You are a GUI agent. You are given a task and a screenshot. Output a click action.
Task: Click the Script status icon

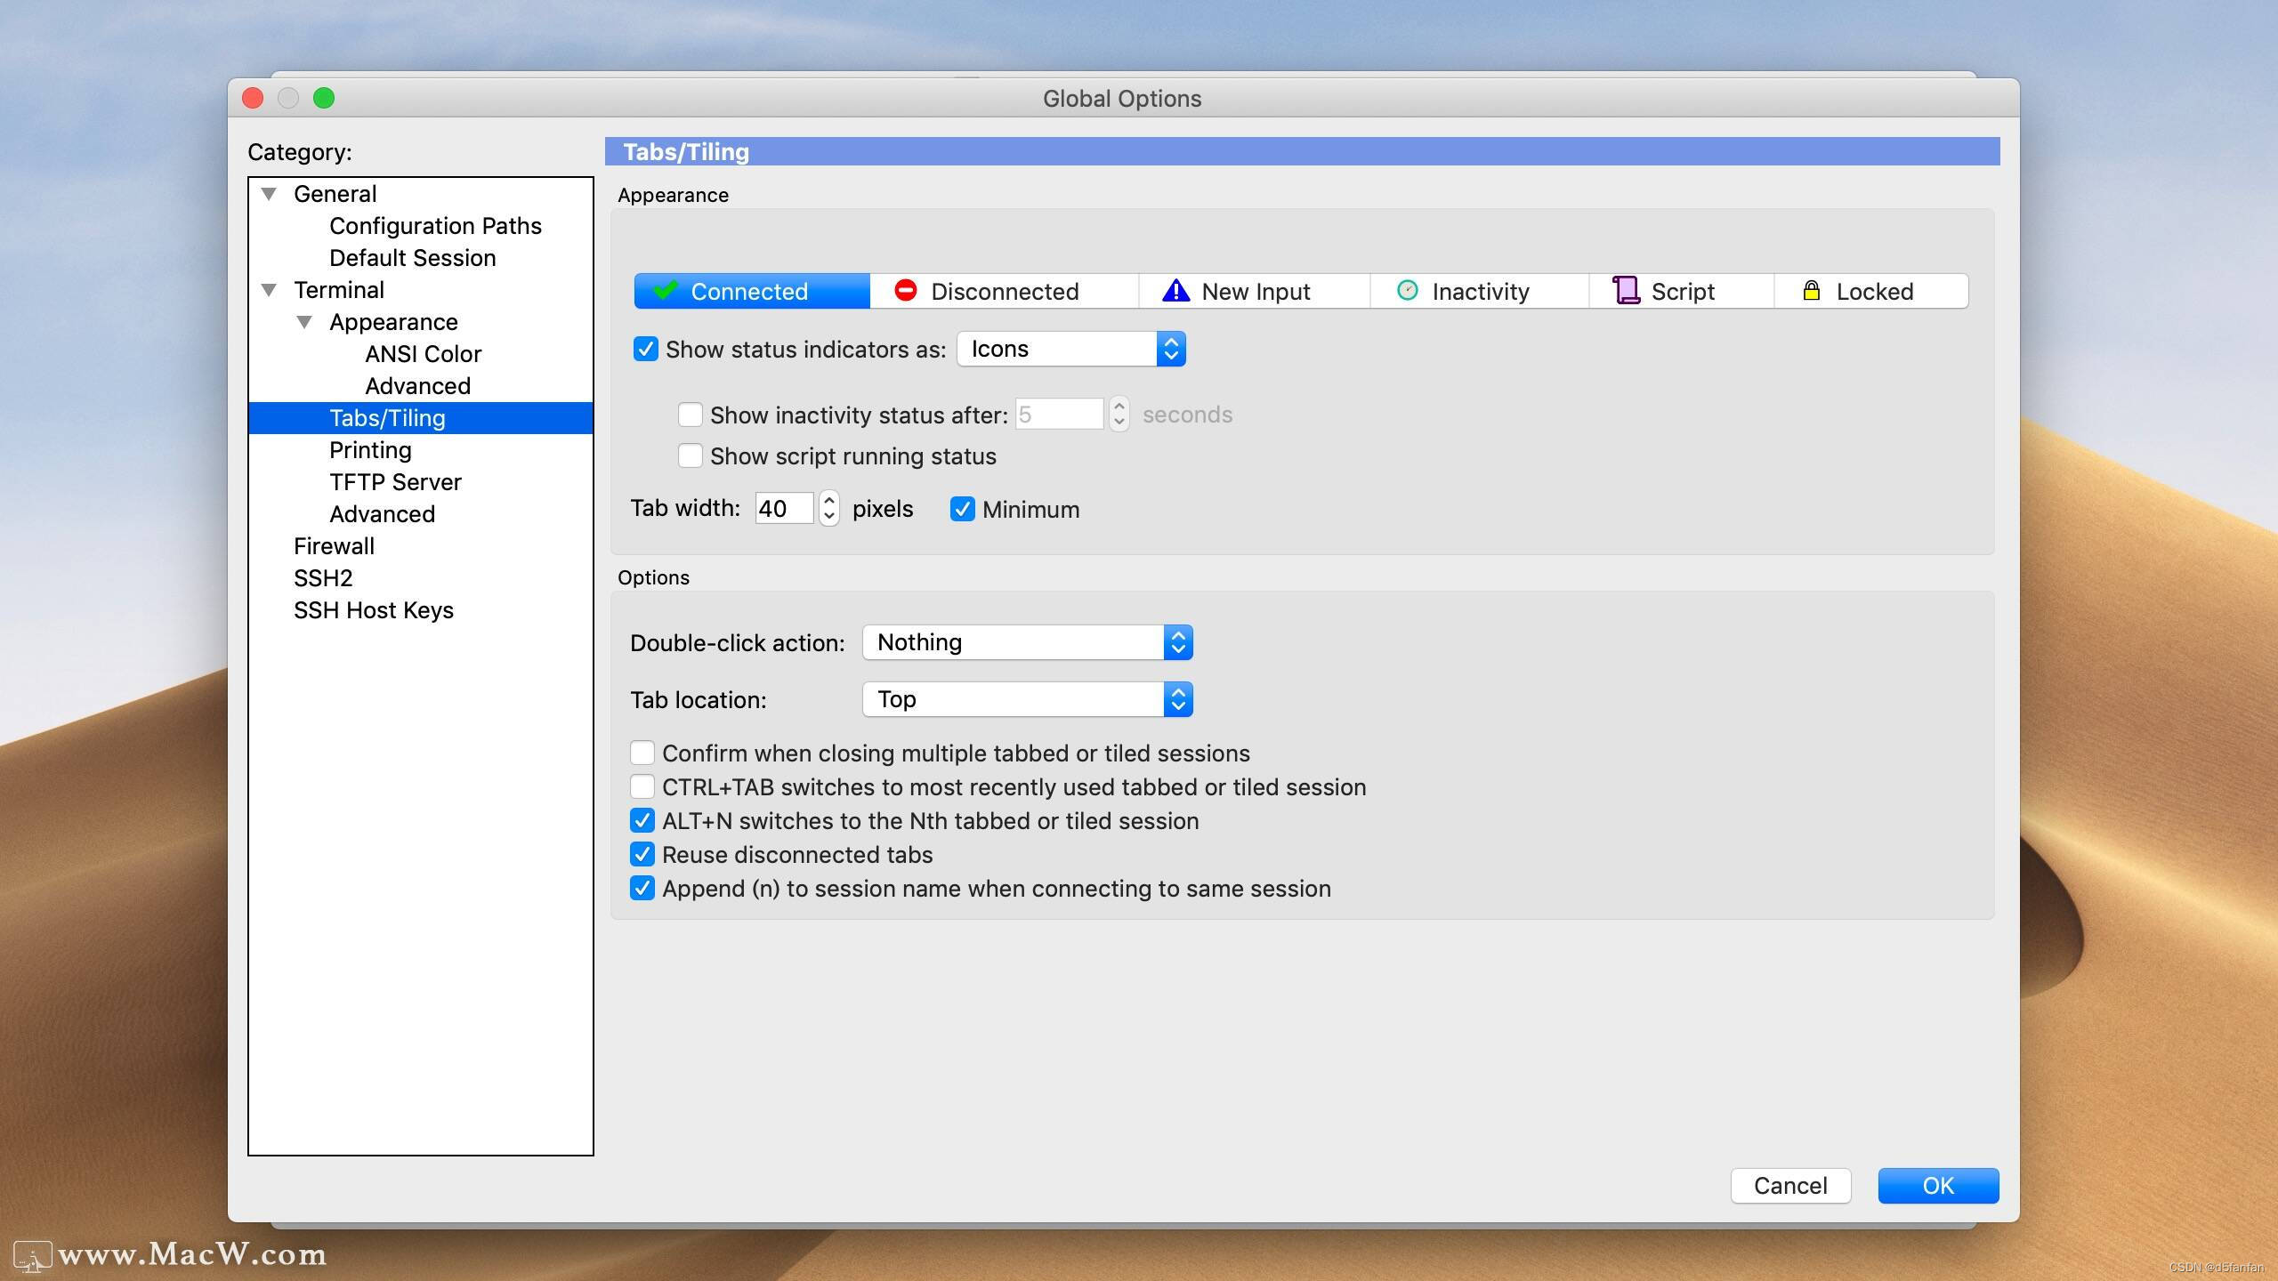pyautogui.click(x=1625, y=290)
